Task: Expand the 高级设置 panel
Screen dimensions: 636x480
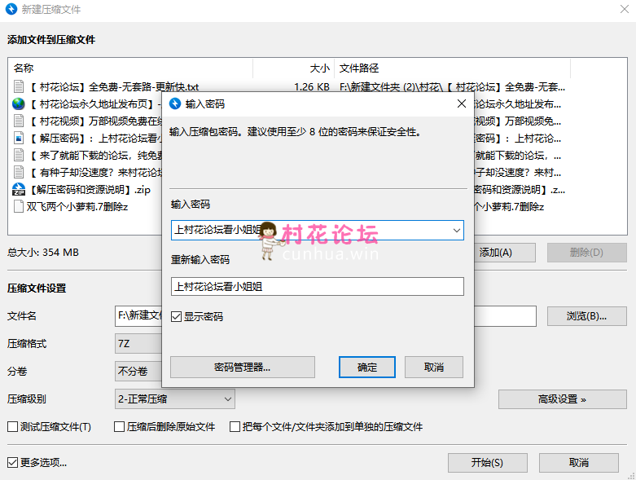Action: (x=562, y=399)
